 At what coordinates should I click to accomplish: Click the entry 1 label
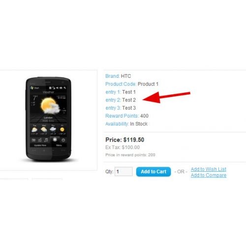[x=113, y=92]
